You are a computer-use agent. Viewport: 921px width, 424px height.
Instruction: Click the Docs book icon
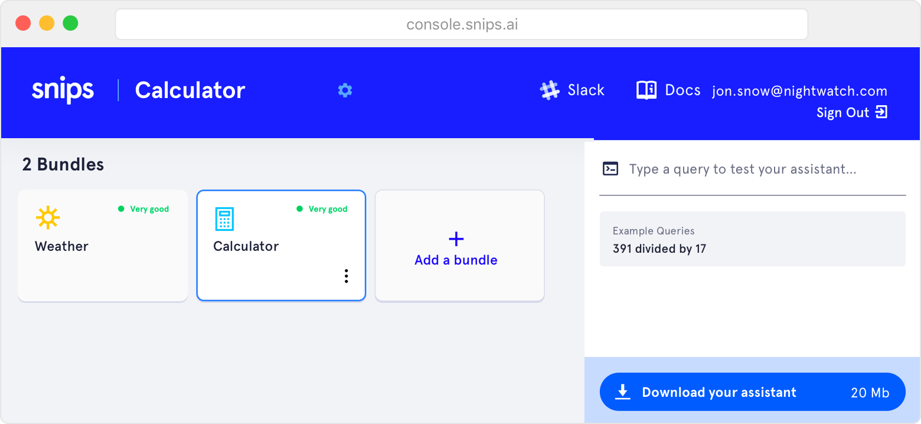tap(646, 90)
